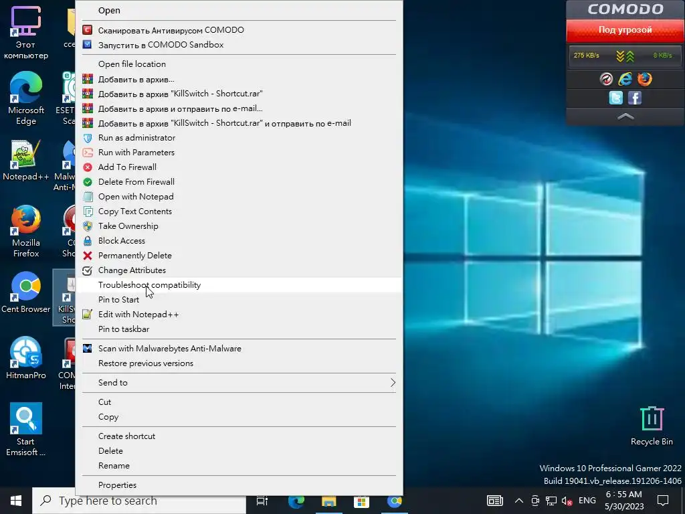Choose Pin to Start
The image size is (685, 514).
(239, 299)
